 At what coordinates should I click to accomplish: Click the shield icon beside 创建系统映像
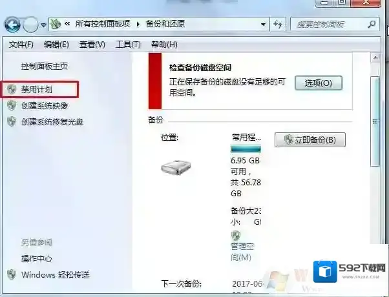click(x=12, y=106)
